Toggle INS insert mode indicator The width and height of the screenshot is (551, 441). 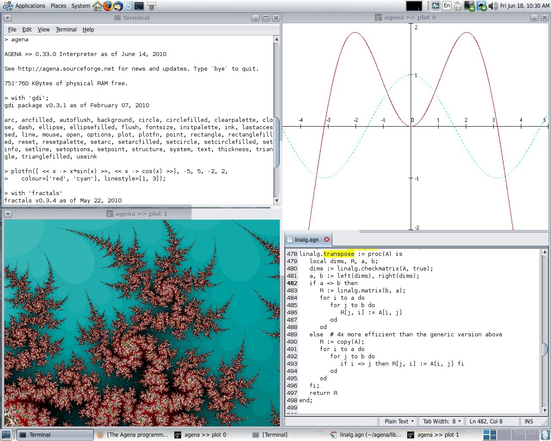tap(529, 421)
